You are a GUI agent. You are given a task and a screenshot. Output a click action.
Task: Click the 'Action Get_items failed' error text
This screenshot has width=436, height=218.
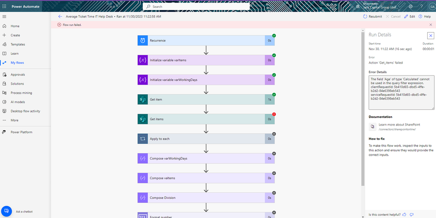[x=386, y=63]
